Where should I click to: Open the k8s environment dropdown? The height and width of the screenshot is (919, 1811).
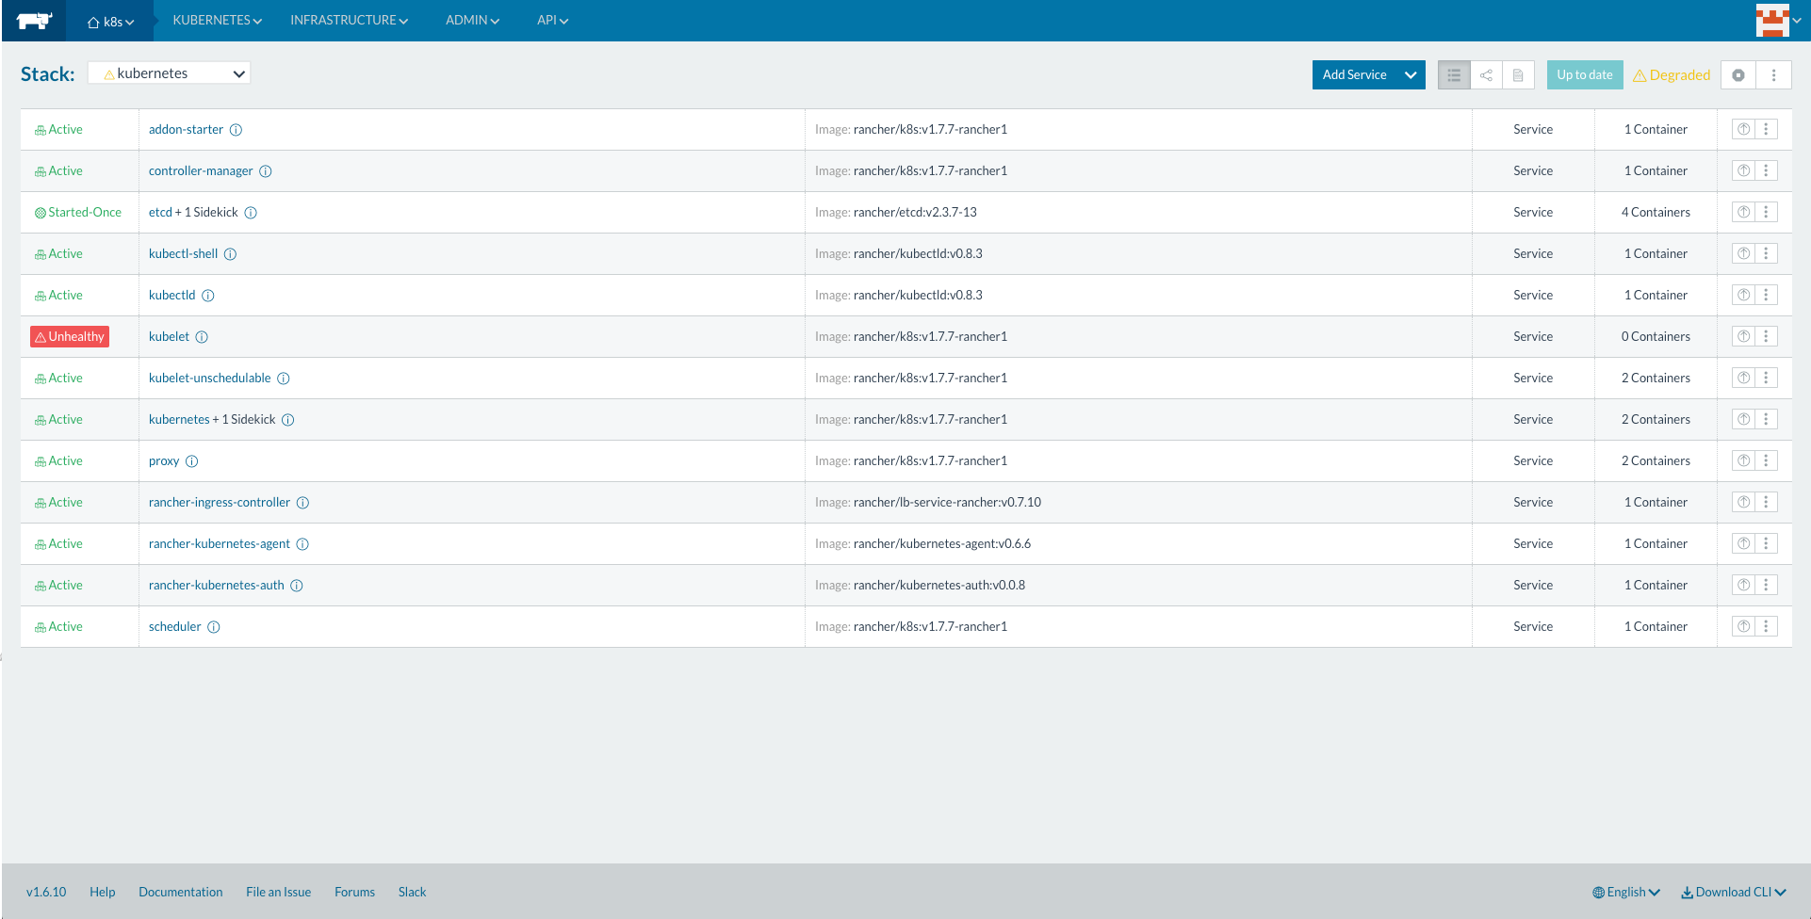click(111, 22)
